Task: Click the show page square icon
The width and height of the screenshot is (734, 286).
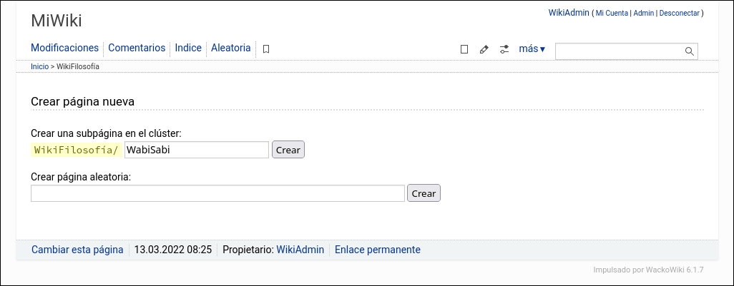Action: point(464,49)
